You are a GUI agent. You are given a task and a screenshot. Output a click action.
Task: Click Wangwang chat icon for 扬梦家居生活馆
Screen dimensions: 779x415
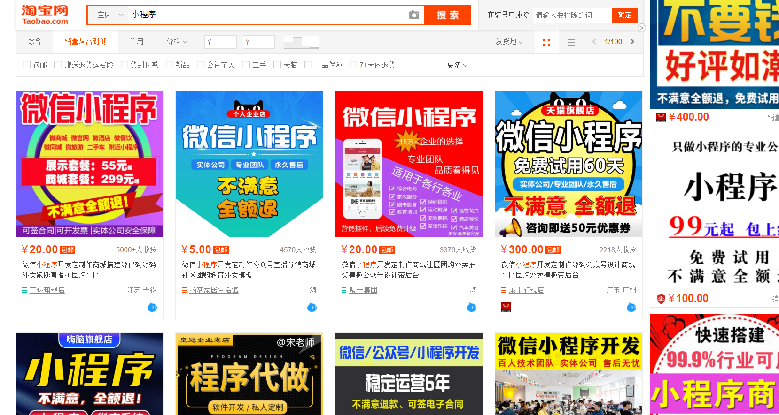click(312, 307)
